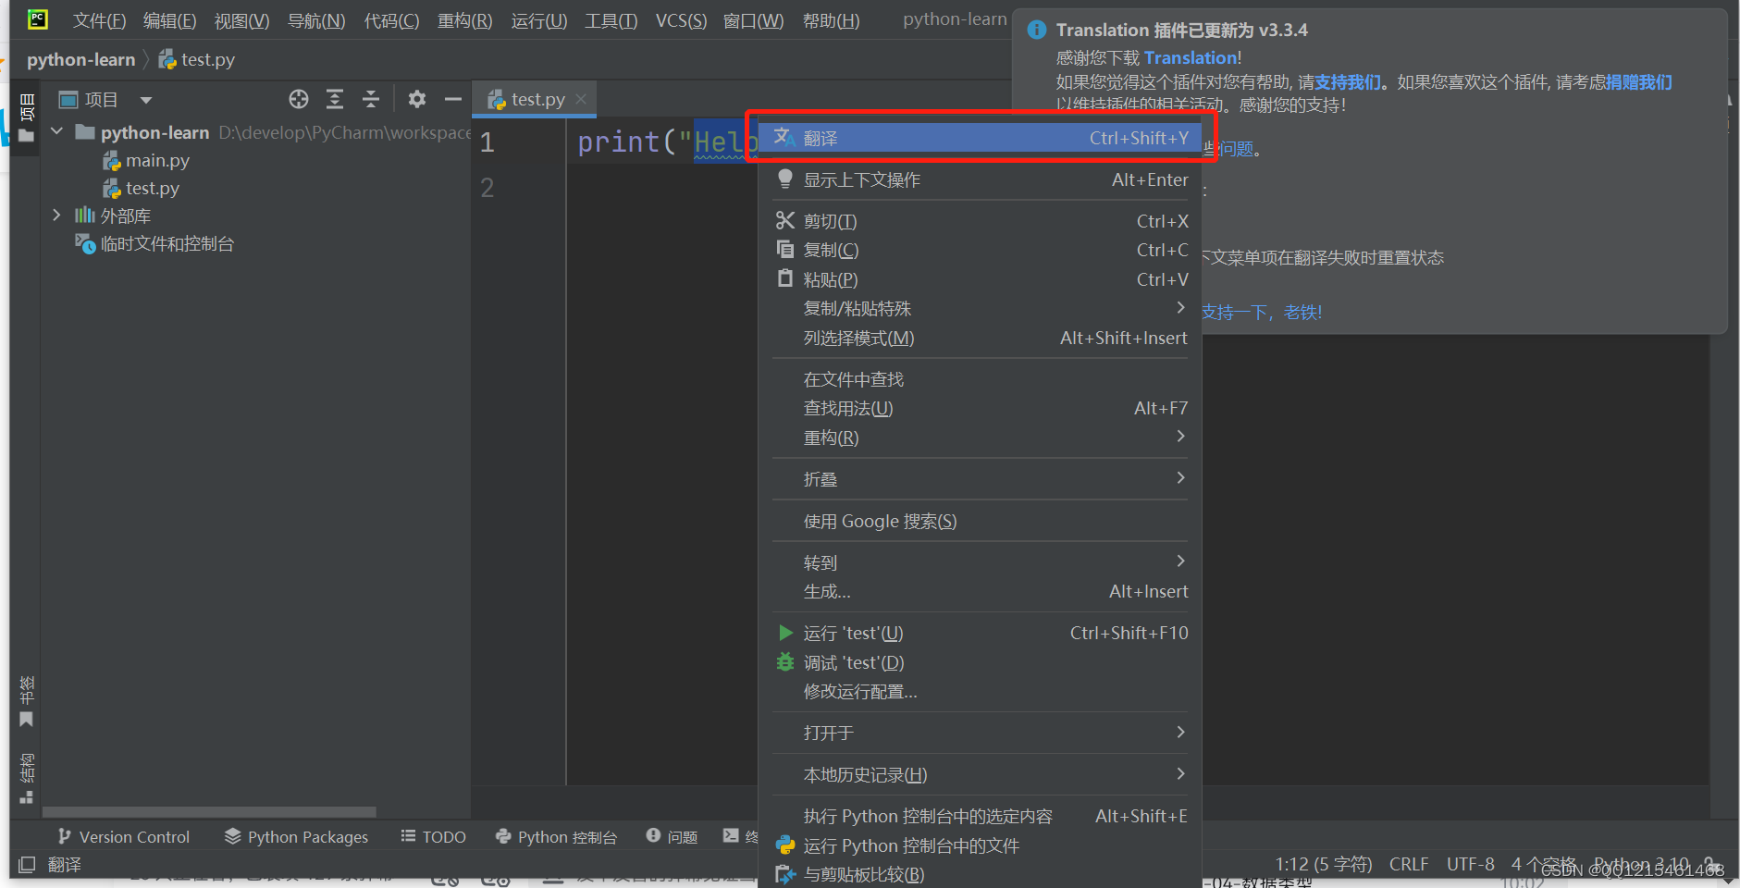
Task: Click the Copy icon in context menu
Action: [x=785, y=249]
